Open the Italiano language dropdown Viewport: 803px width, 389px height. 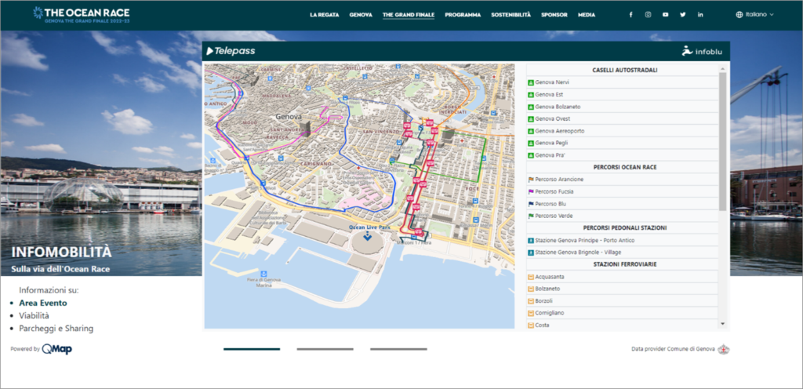click(x=754, y=15)
